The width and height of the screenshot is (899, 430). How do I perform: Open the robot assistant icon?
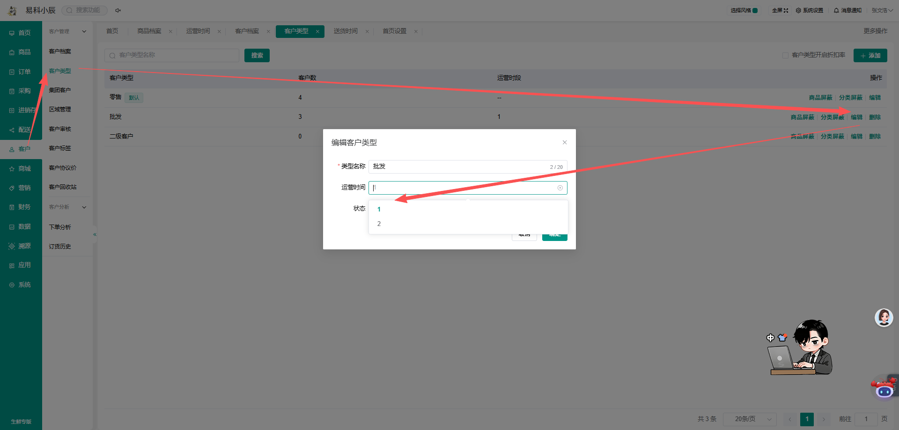(x=884, y=388)
